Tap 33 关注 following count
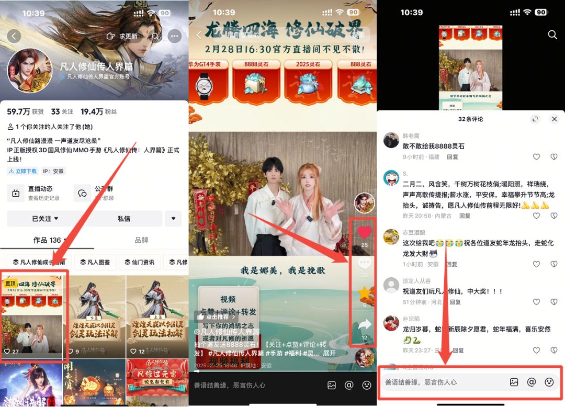Image resolution: width=565 pixels, height=407 pixels. click(x=62, y=111)
